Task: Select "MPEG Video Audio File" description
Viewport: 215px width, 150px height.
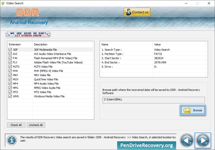Action: pos(47,88)
